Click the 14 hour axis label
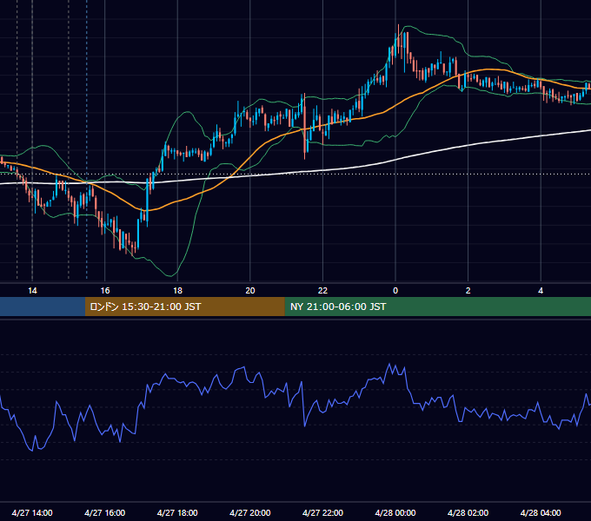The width and height of the screenshot is (591, 521). [x=32, y=291]
